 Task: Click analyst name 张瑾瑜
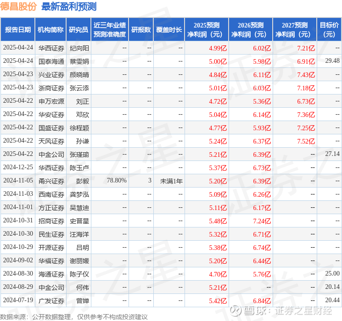click(x=79, y=154)
